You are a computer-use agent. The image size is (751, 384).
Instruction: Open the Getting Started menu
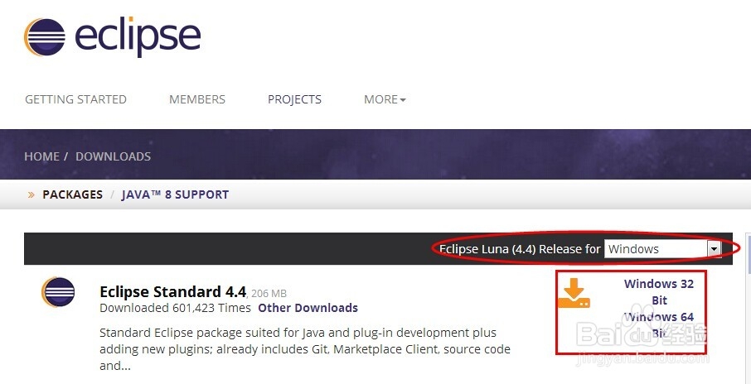point(75,99)
